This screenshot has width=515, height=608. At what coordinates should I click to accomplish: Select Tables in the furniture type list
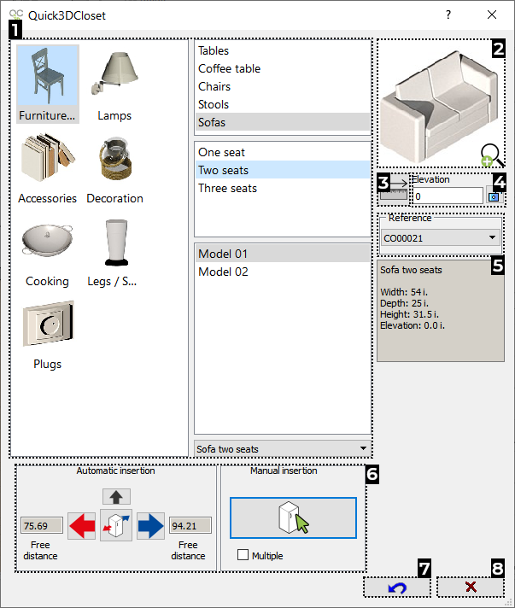[x=283, y=50]
